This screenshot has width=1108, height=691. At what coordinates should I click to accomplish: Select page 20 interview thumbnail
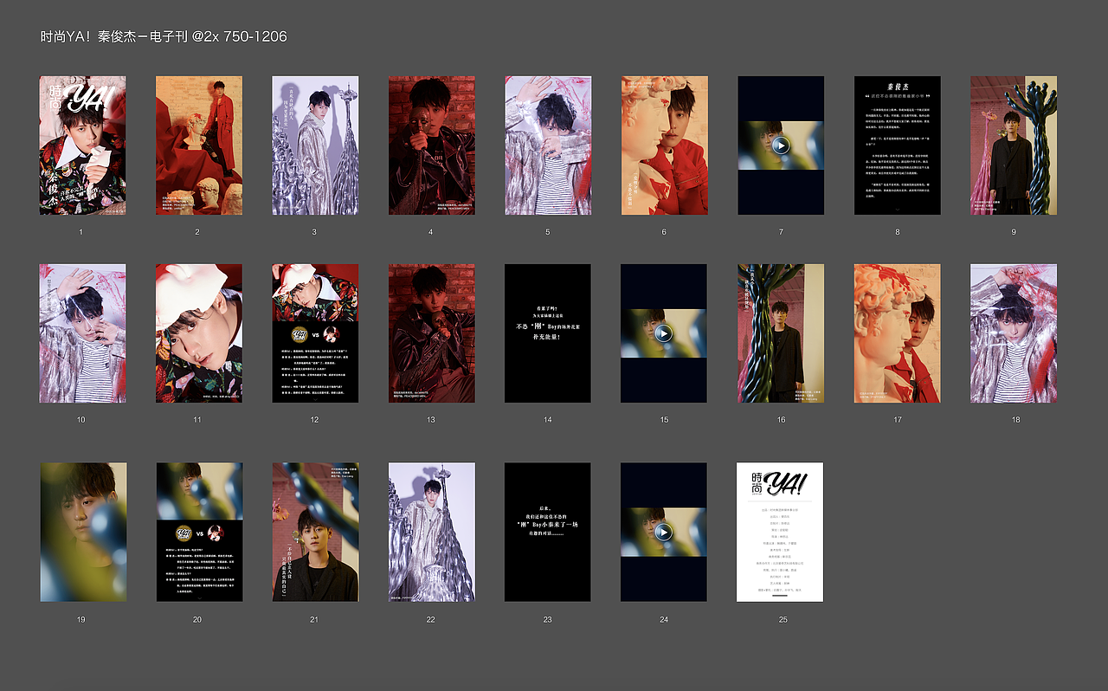coord(199,532)
